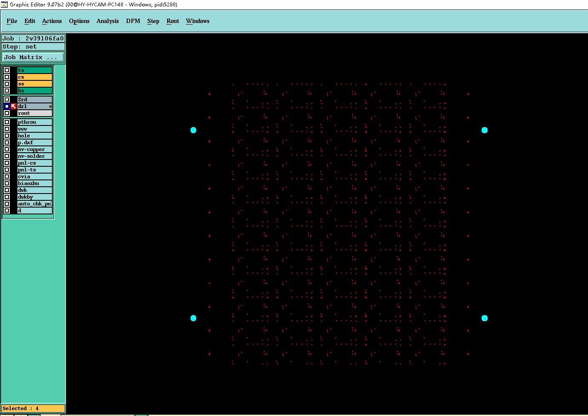Toggle display checkbox for ts layer
Viewport: 588px width, 416px height.
point(7,70)
